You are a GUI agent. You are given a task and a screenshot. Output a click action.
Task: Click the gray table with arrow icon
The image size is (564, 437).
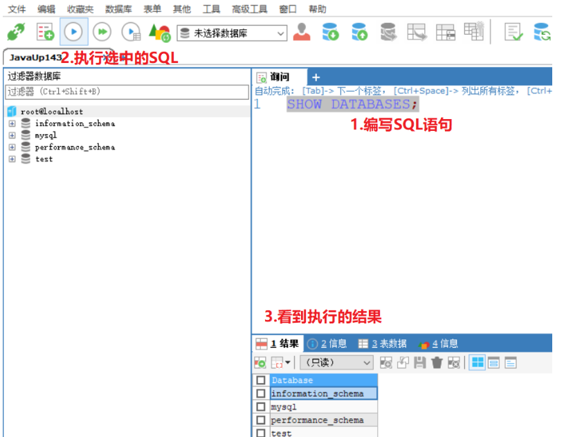pos(417,33)
